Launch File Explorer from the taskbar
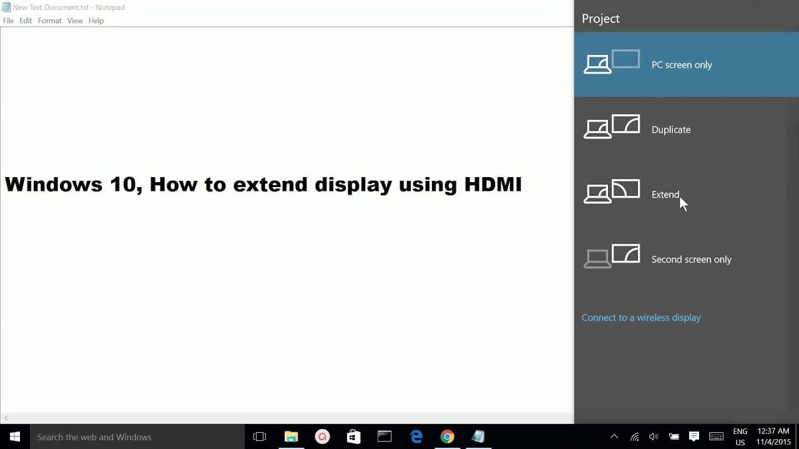Image resolution: width=799 pixels, height=449 pixels. click(x=292, y=437)
